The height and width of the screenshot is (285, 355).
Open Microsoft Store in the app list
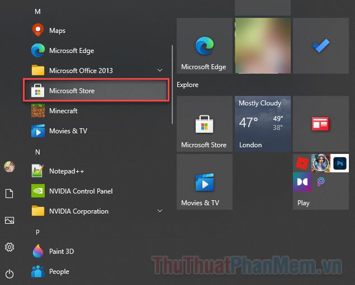[x=96, y=90]
